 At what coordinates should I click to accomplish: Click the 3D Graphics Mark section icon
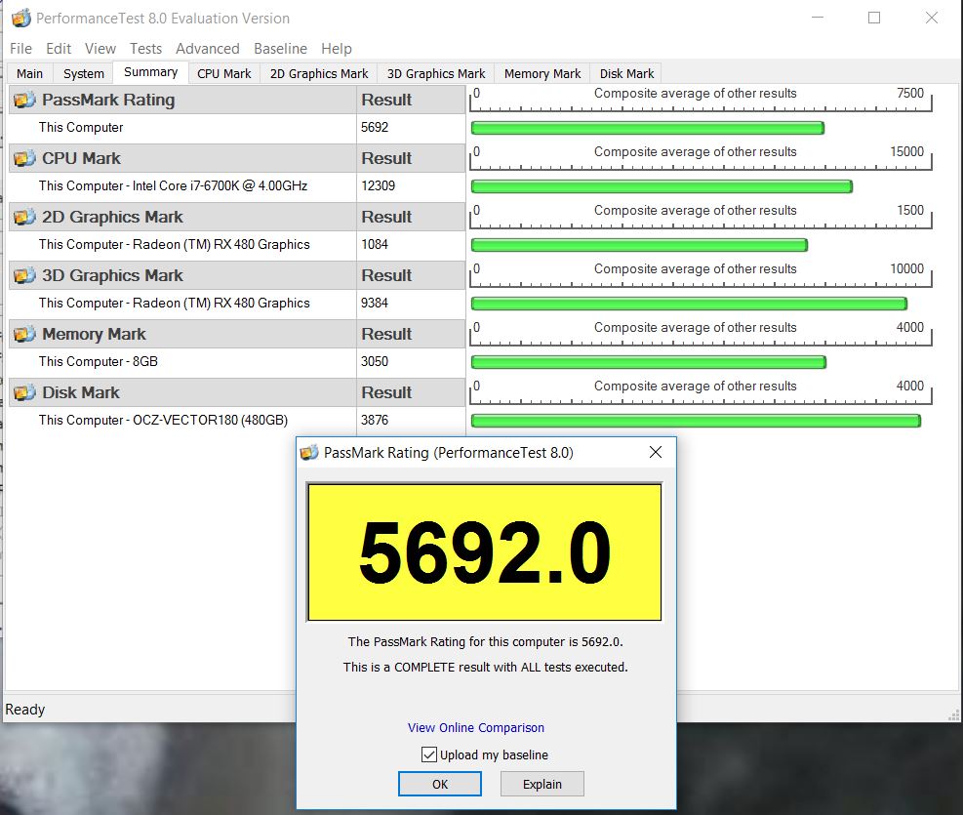click(24, 275)
